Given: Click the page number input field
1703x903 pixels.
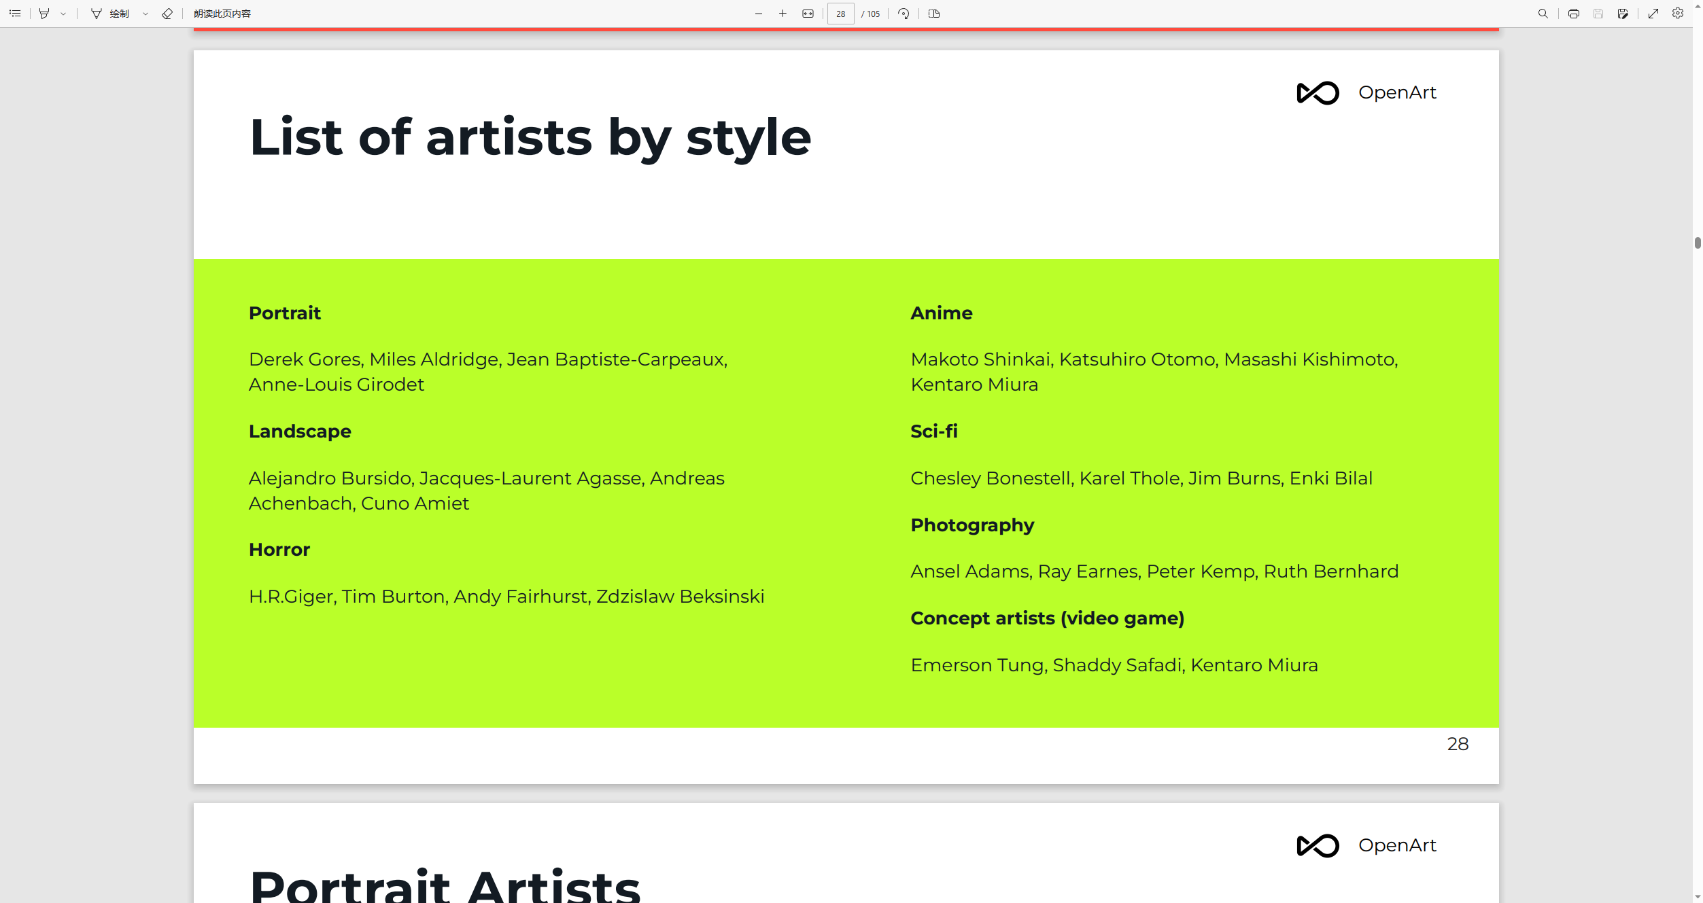Looking at the screenshot, I should point(841,14).
